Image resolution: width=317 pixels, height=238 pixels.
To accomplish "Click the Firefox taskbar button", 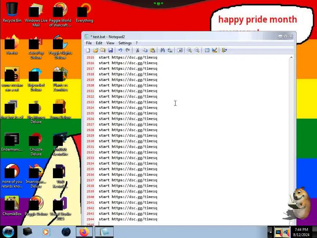I will [x=84, y=232].
